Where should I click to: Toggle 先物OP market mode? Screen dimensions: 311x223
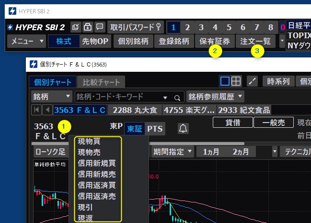[95, 41]
